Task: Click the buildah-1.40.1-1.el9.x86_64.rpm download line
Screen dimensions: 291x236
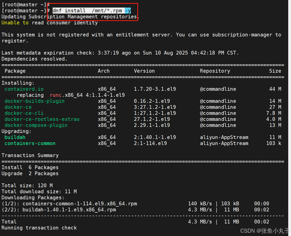Action: 135,210
